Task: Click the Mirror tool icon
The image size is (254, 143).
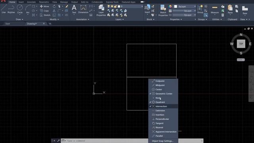Action: coord(54,11)
